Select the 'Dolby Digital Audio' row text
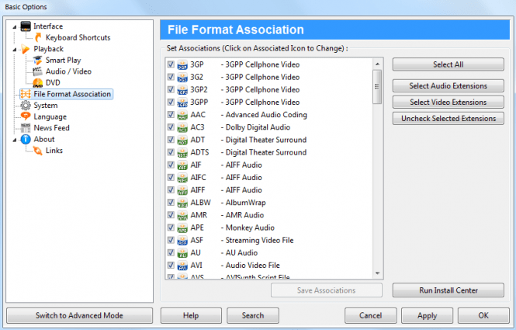 click(x=258, y=127)
